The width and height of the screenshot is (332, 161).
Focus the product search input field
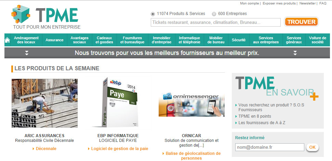[x=215, y=23]
